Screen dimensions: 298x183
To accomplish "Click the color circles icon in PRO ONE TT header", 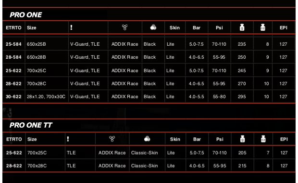I will pyautogui.click(x=147, y=139).
